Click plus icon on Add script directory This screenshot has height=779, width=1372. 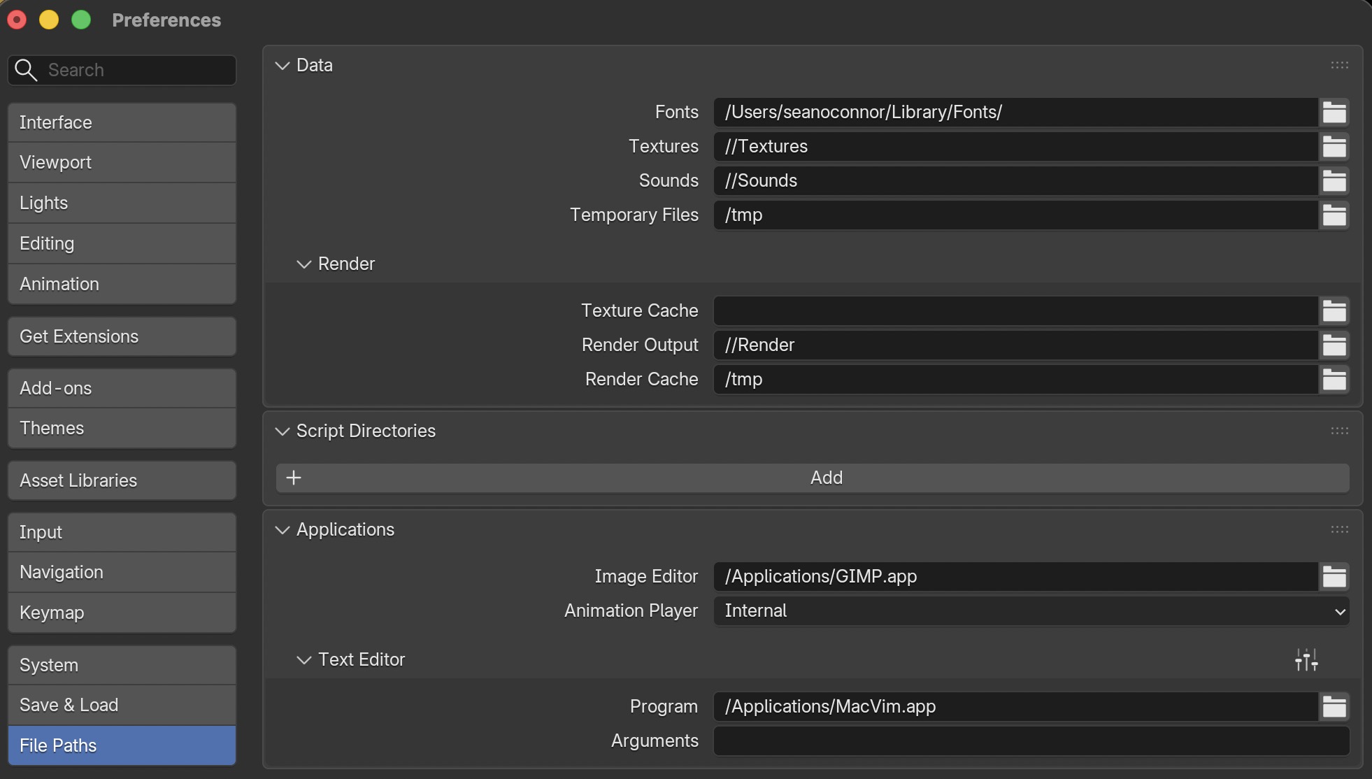point(294,478)
